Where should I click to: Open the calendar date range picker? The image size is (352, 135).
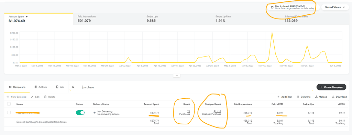click(272, 7)
